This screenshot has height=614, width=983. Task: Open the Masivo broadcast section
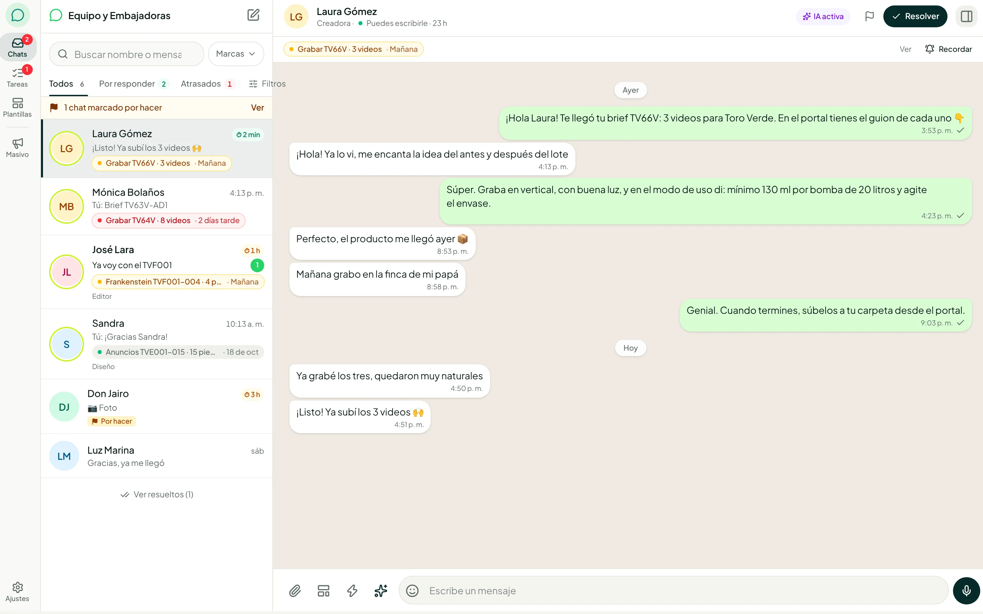pyautogui.click(x=17, y=148)
